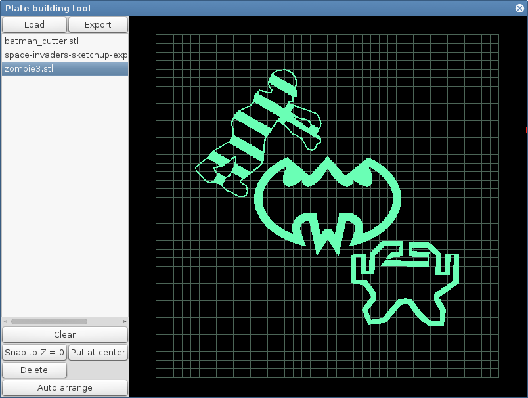Select the striped zombie model on the plate
528x398 pixels.
tap(246, 122)
